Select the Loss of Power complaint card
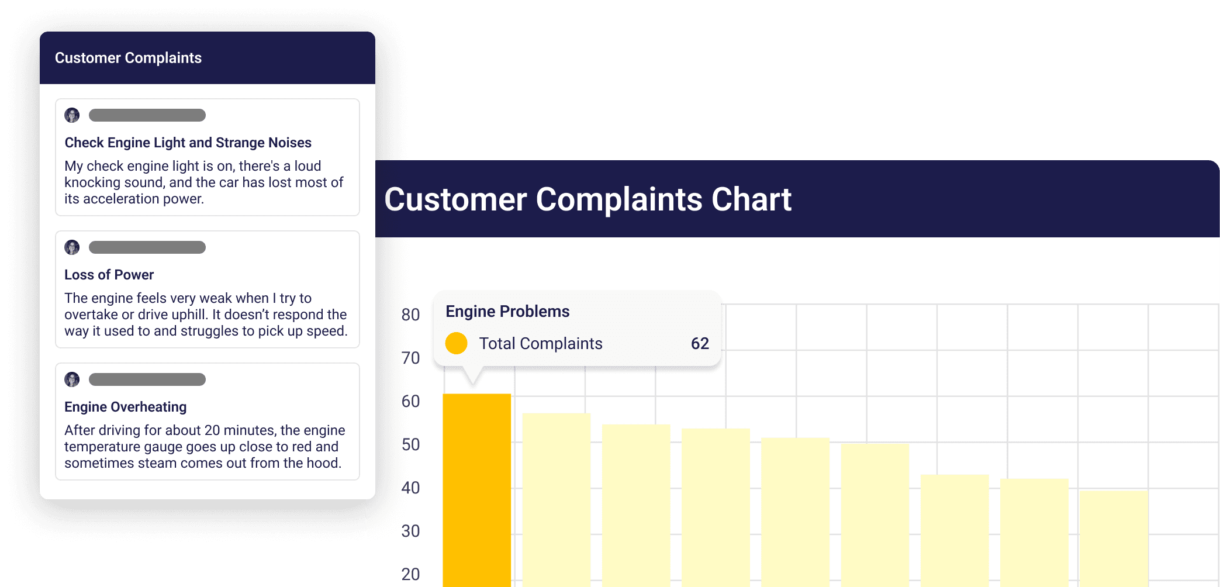This screenshot has width=1220, height=587. (x=207, y=289)
